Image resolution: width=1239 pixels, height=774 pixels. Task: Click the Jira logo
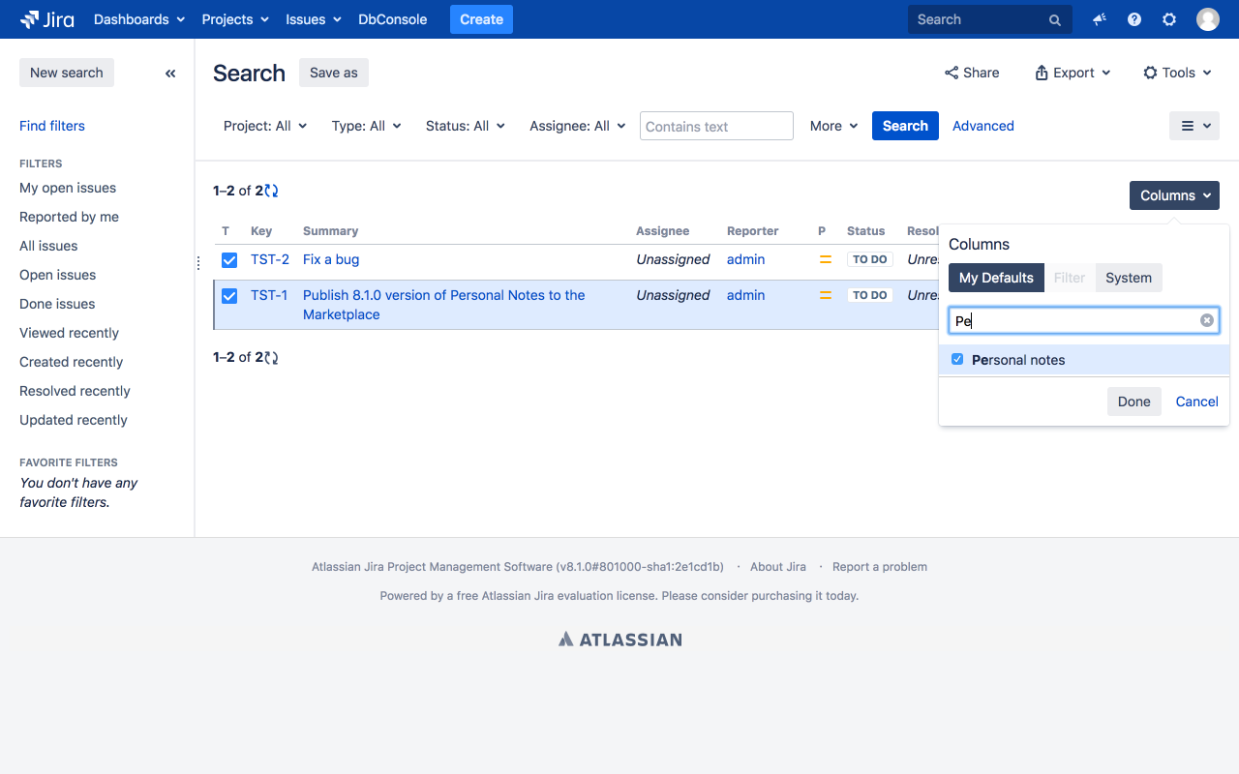(46, 19)
